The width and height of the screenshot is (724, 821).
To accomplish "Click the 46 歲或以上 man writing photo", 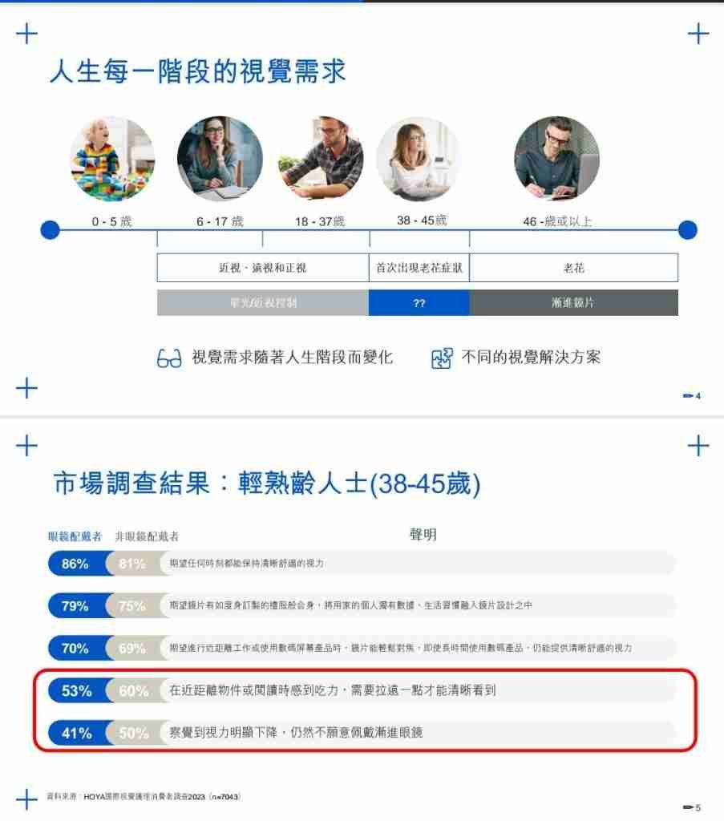I will (556, 159).
